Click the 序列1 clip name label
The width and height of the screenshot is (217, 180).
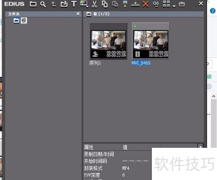tap(95, 63)
